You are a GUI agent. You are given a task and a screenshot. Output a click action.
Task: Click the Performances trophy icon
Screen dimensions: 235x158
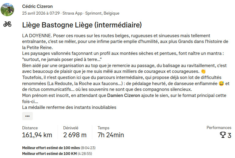tap(223, 135)
